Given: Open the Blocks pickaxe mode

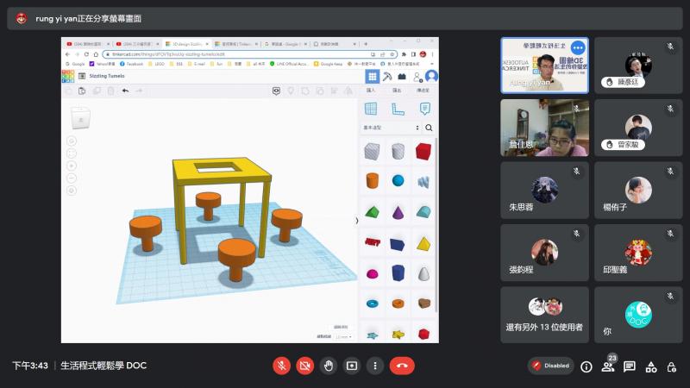Looking at the screenshot, I should pos(387,77).
